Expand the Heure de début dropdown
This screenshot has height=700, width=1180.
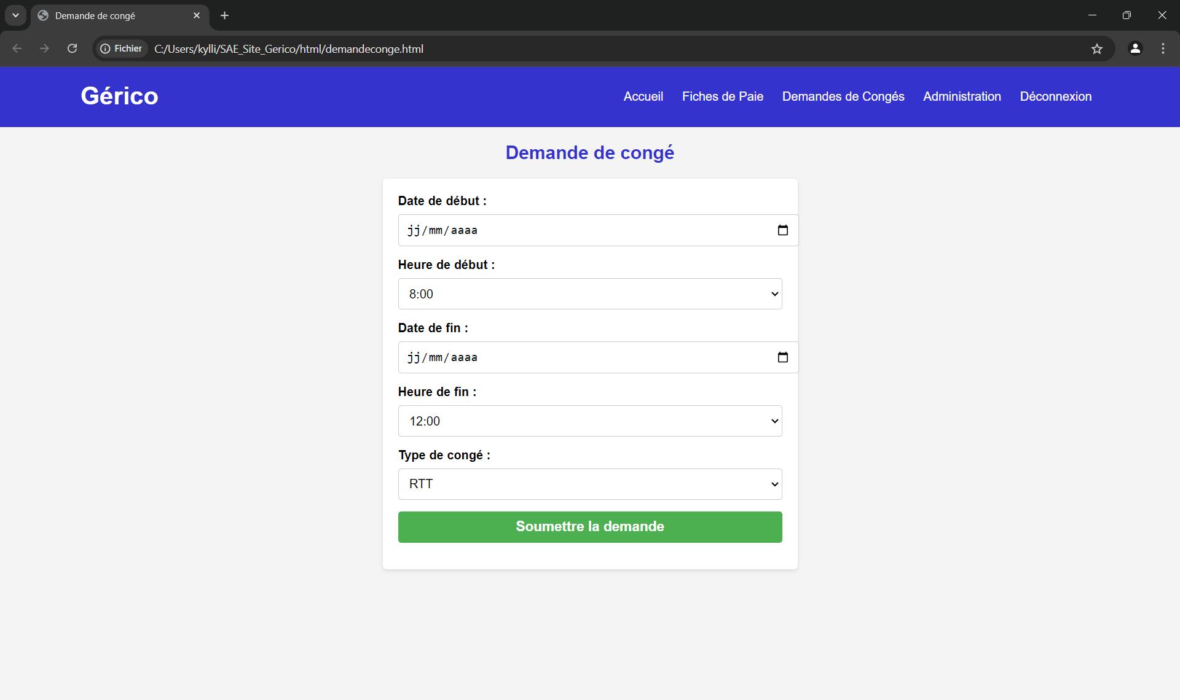click(590, 294)
